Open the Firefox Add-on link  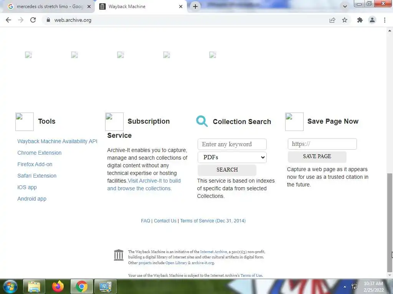35,164
